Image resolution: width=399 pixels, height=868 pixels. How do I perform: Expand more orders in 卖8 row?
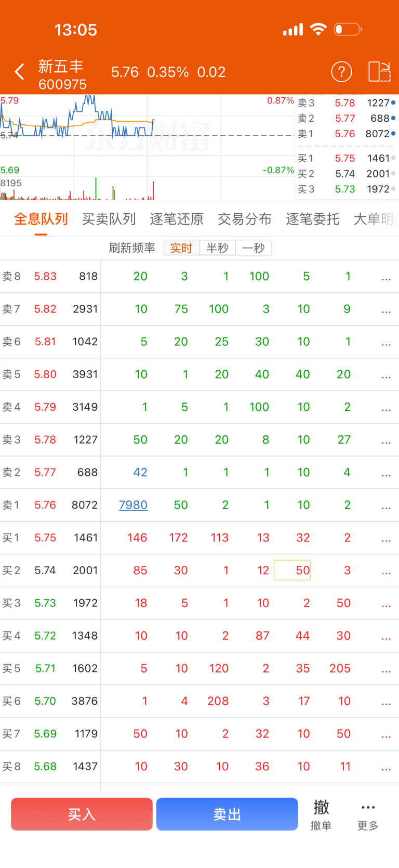point(386,278)
